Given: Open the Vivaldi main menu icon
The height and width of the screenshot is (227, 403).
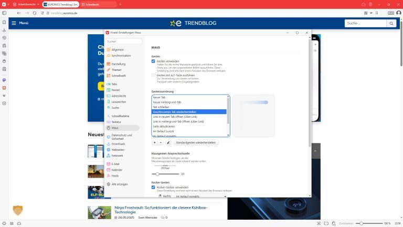Looking at the screenshot, I should tap(4, 4).
